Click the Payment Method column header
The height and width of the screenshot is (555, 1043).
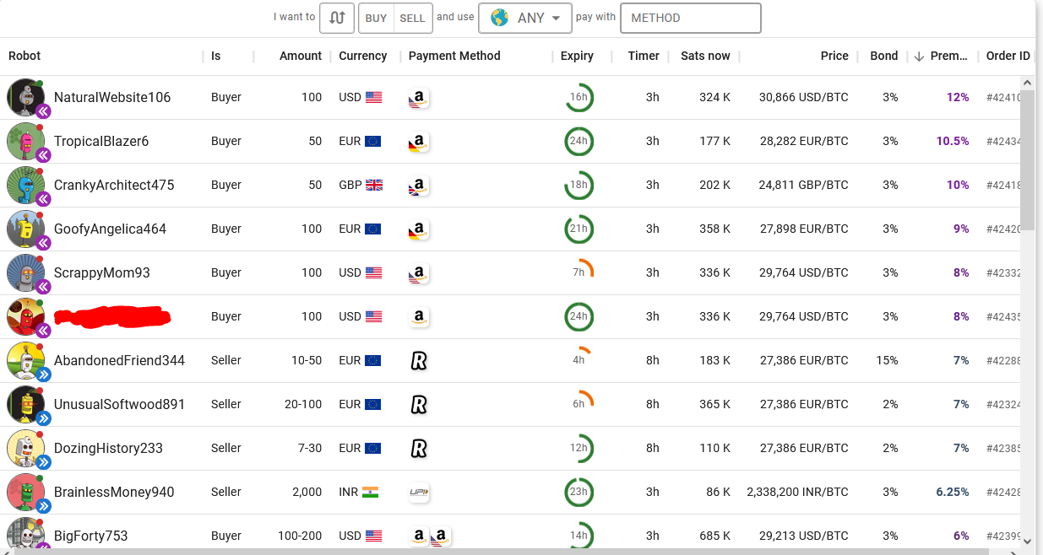[454, 56]
